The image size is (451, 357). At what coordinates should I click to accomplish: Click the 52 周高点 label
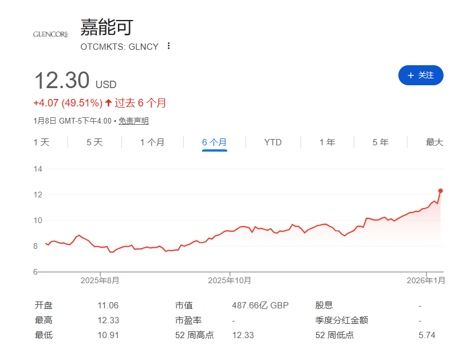tap(195, 335)
